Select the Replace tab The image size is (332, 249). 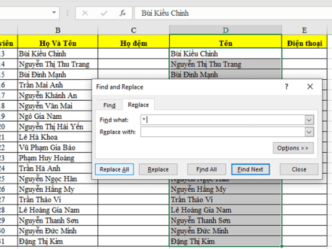[138, 105]
